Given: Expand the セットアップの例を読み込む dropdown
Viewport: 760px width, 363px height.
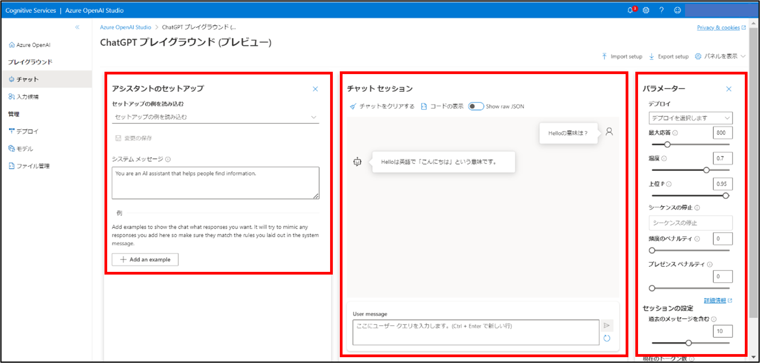Looking at the screenshot, I should (215, 117).
